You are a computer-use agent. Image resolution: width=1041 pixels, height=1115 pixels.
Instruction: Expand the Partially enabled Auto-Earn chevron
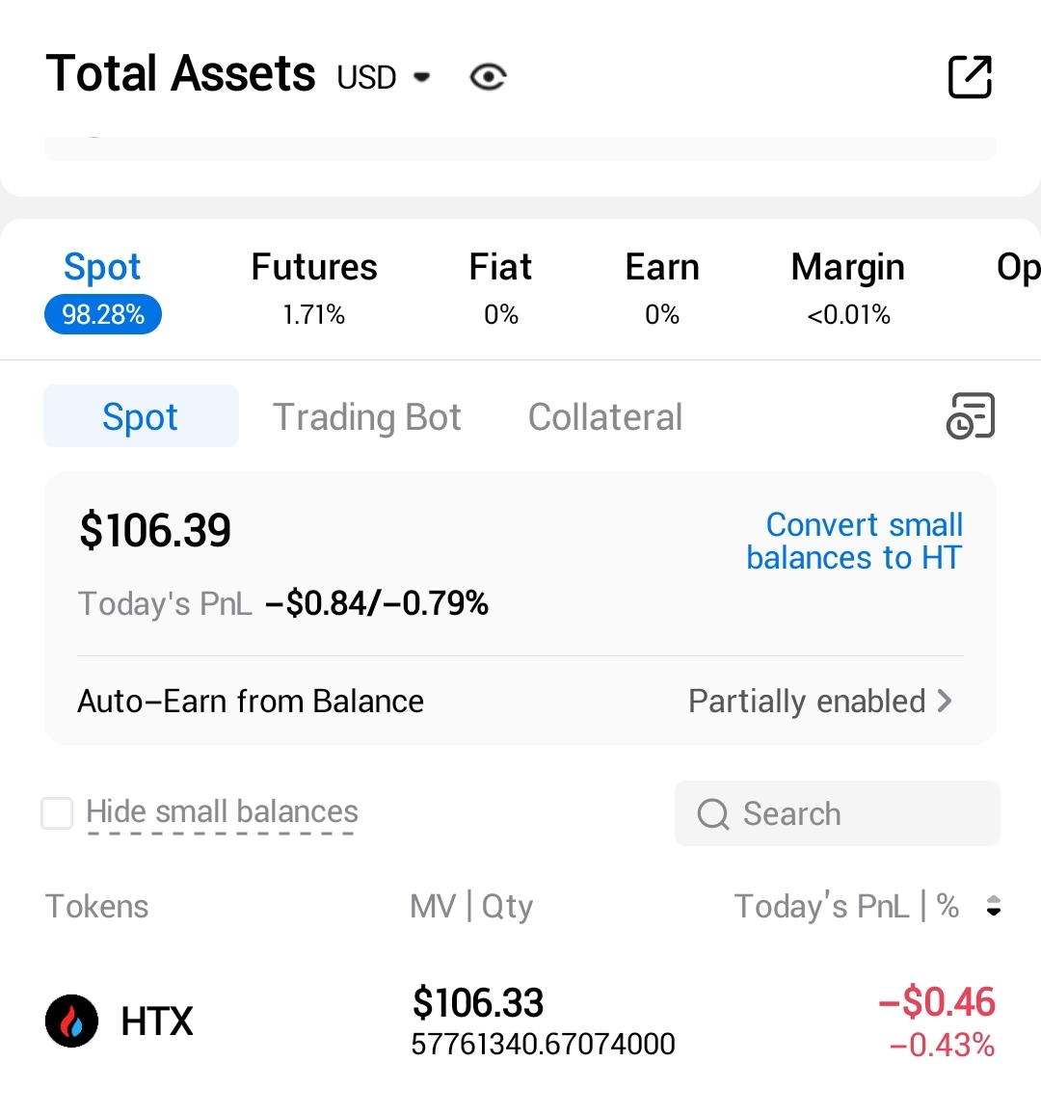click(945, 701)
